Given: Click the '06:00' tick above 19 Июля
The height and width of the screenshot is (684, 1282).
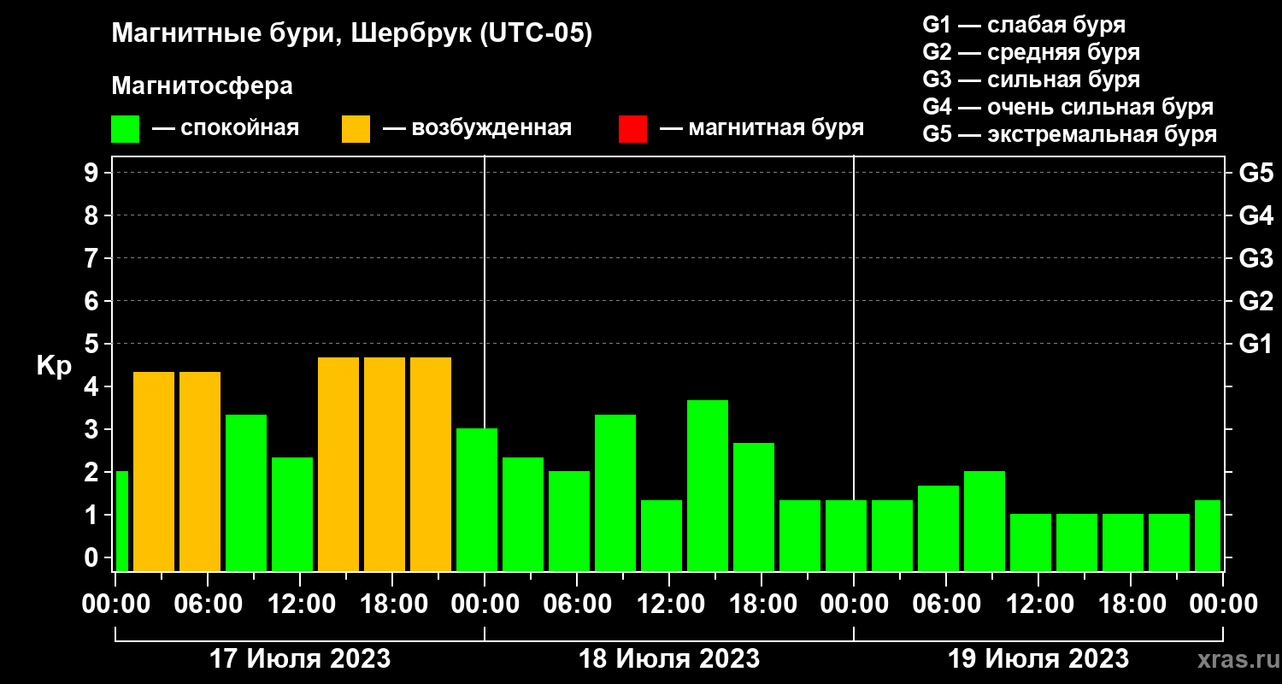Looking at the screenshot, I should click(x=946, y=604).
